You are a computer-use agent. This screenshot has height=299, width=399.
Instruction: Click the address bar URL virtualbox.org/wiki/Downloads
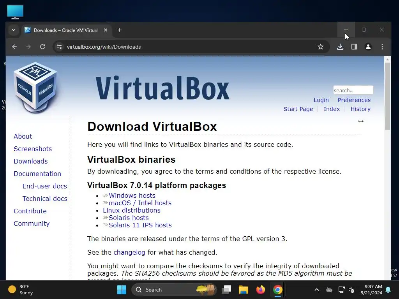pos(104,47)
